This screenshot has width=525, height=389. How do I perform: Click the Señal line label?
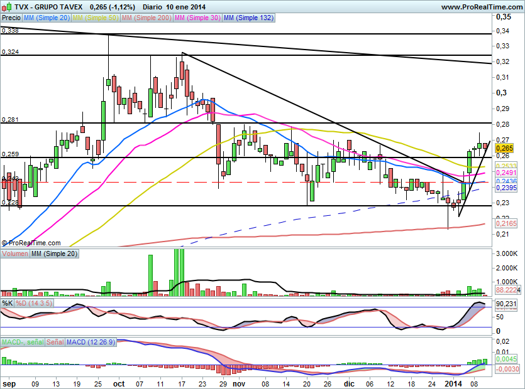[55, 342]
